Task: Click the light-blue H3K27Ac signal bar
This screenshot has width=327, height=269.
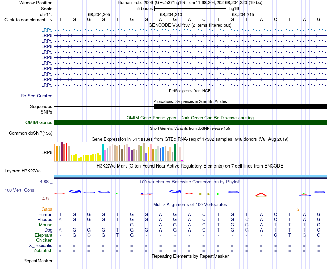Action: [190, 177]
